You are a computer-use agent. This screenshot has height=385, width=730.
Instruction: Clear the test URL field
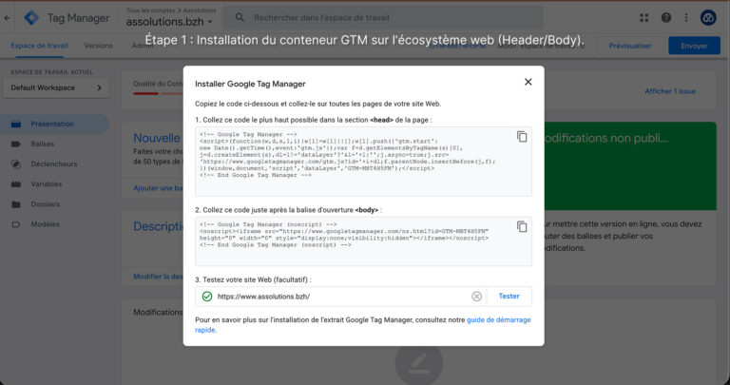(476, 297)
